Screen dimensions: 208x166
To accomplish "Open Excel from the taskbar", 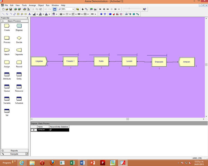I will tap(72, 163).
